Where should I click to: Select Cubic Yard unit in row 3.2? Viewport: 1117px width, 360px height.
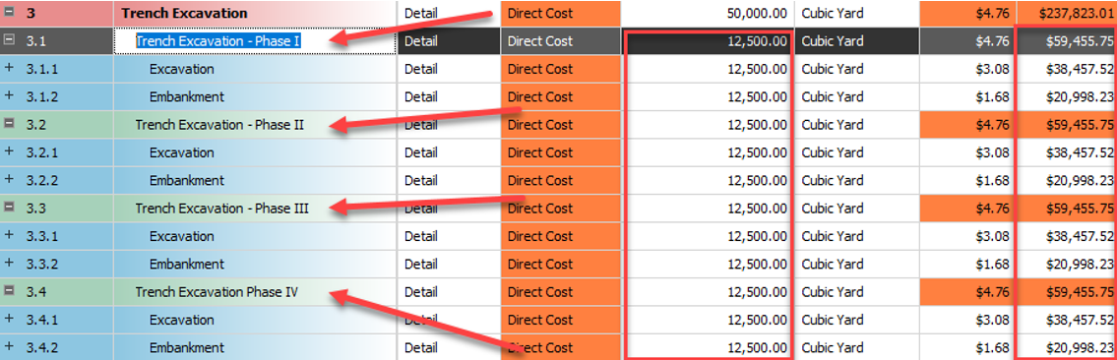(x=858, y=125)
